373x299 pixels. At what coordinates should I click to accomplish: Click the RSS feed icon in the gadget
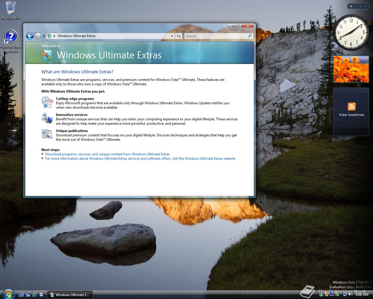coord(352,107)
